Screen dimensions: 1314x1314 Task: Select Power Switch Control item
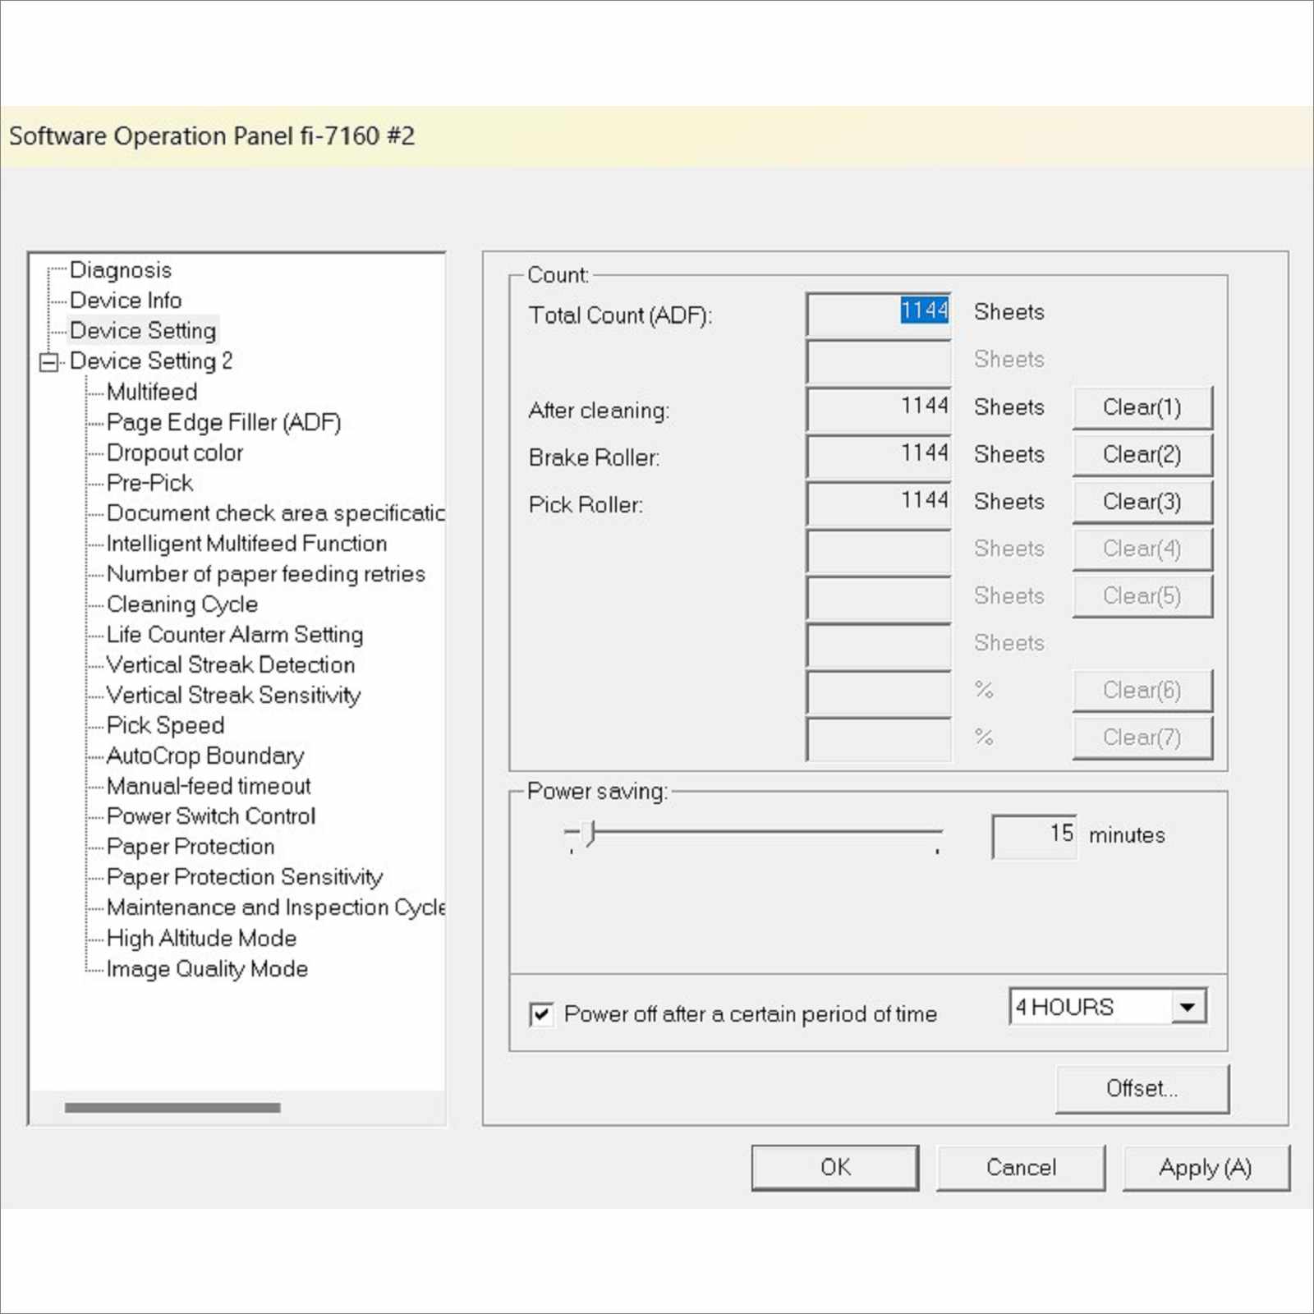click(211, 816)
